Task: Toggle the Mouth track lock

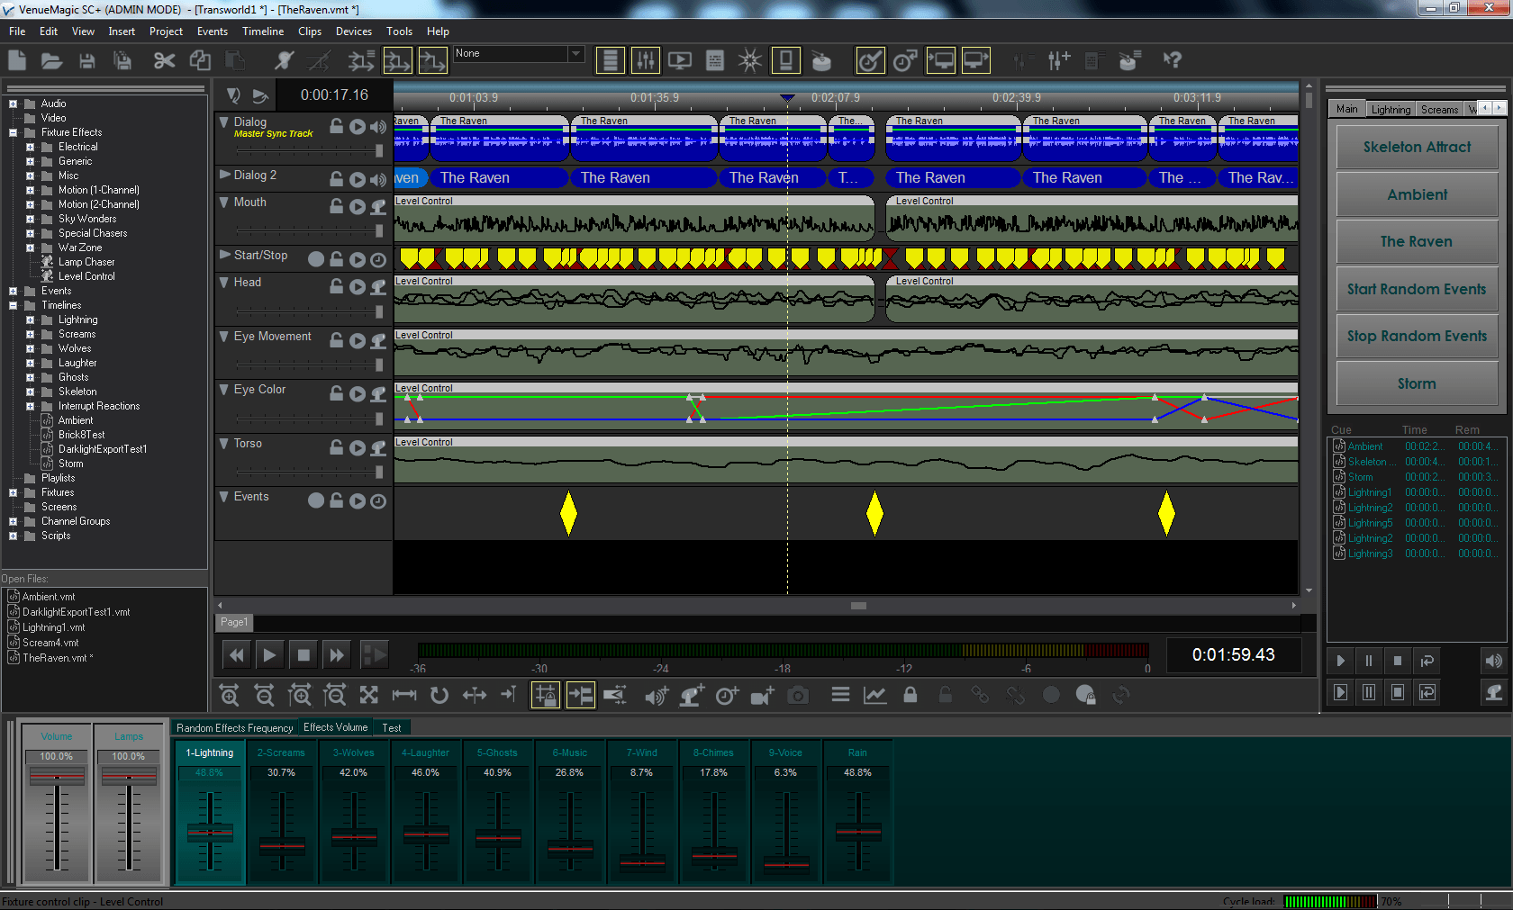Action: tap(336, 206)
